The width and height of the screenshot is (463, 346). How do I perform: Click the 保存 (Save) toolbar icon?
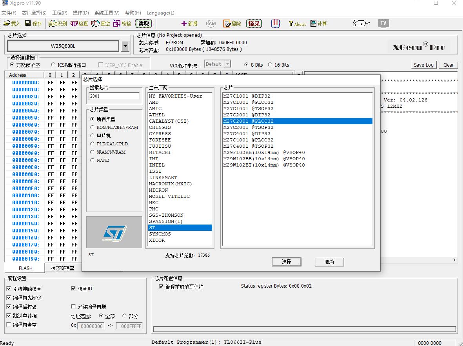click(x=33, y=24)
